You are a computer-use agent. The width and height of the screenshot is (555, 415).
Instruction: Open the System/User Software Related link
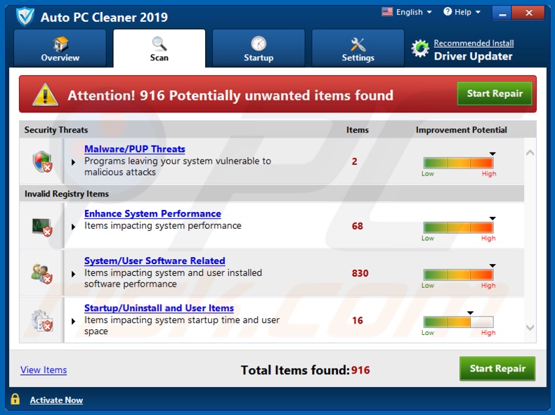coord(155,261)
